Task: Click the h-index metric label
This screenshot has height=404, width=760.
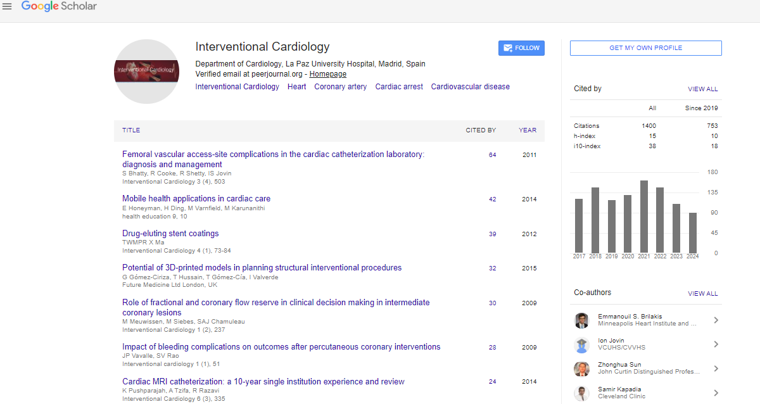Action: pos(585,136)
